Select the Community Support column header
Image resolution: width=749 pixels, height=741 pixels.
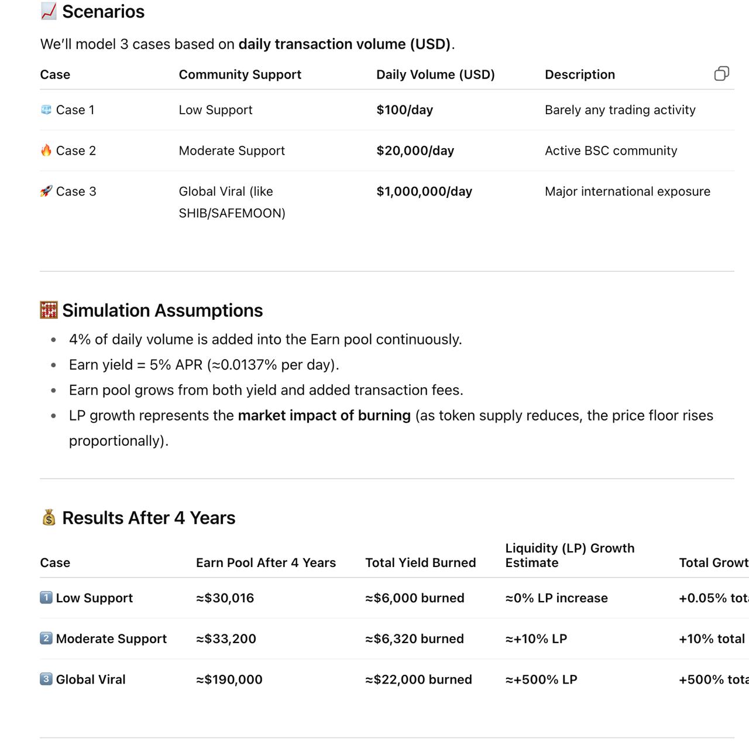[x=240, y=74]
